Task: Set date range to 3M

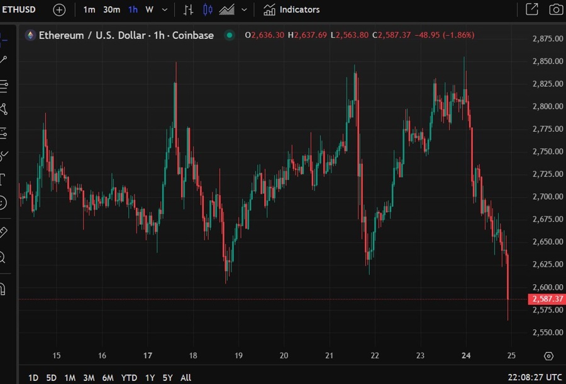Action: pyautogui.click(x=89, y=378)
